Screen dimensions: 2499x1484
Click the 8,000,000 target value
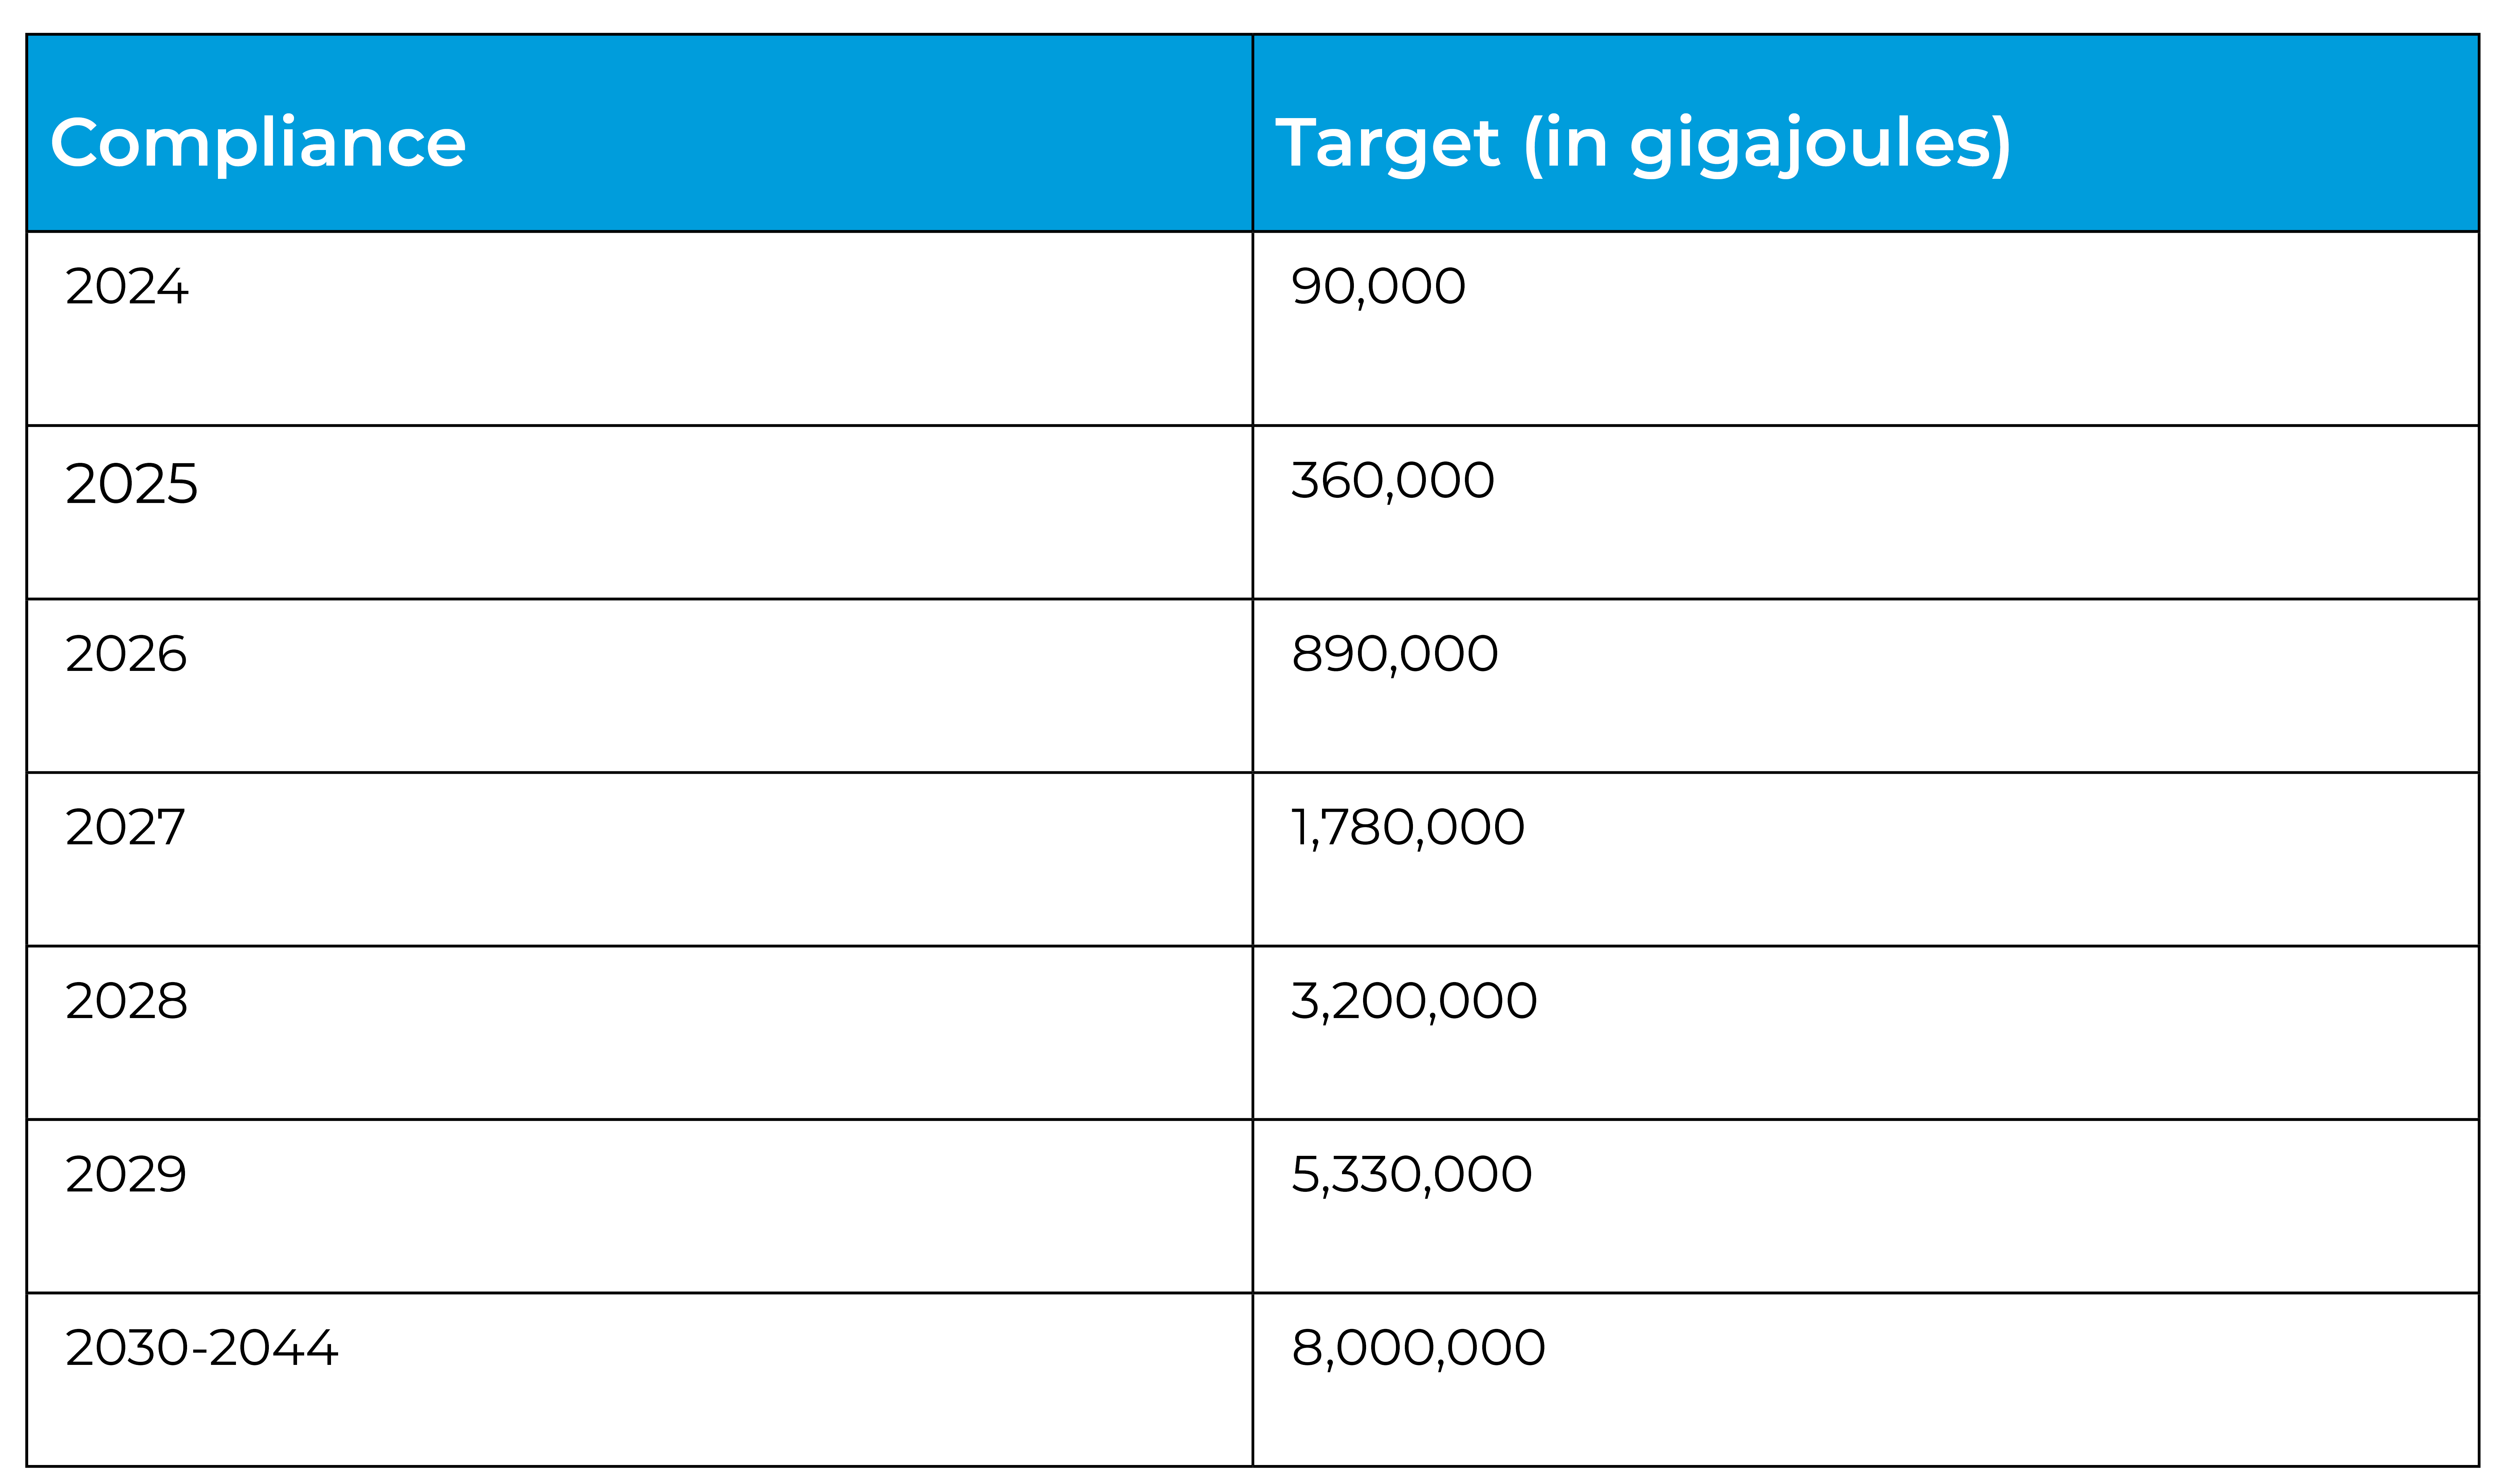[1418, 1348]
